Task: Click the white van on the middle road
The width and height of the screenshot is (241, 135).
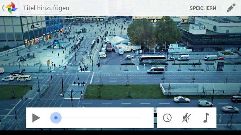Action: (156, 70)
